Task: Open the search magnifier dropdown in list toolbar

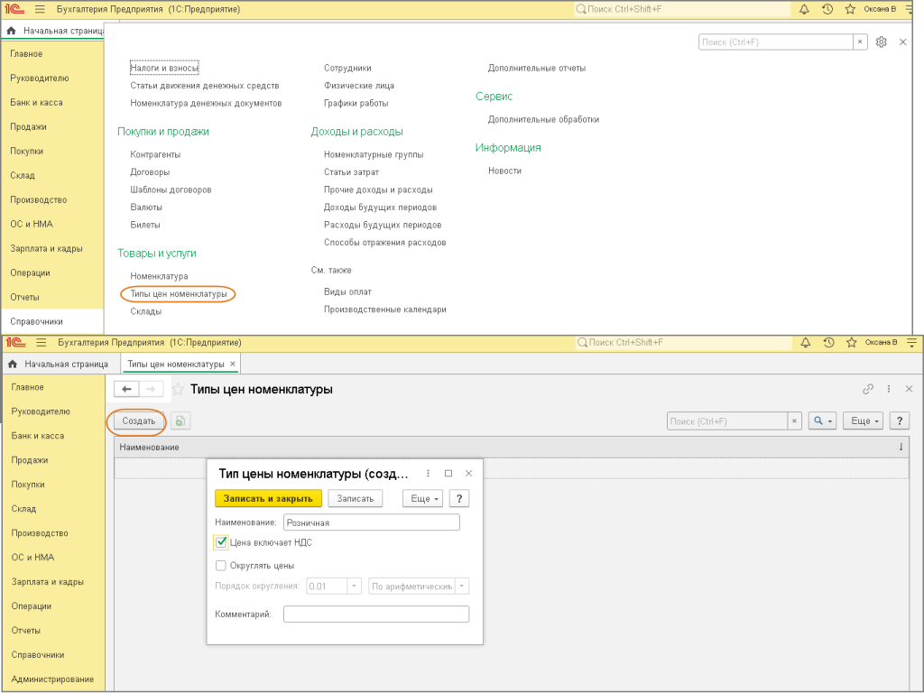Action: [822, 421]
